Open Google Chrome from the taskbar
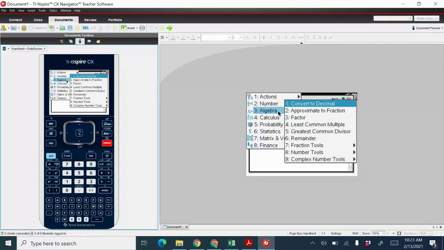 coord(197,243)
